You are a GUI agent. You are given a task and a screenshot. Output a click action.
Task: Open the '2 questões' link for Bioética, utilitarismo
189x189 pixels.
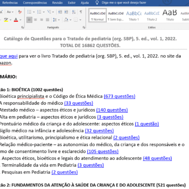(127, 137)
